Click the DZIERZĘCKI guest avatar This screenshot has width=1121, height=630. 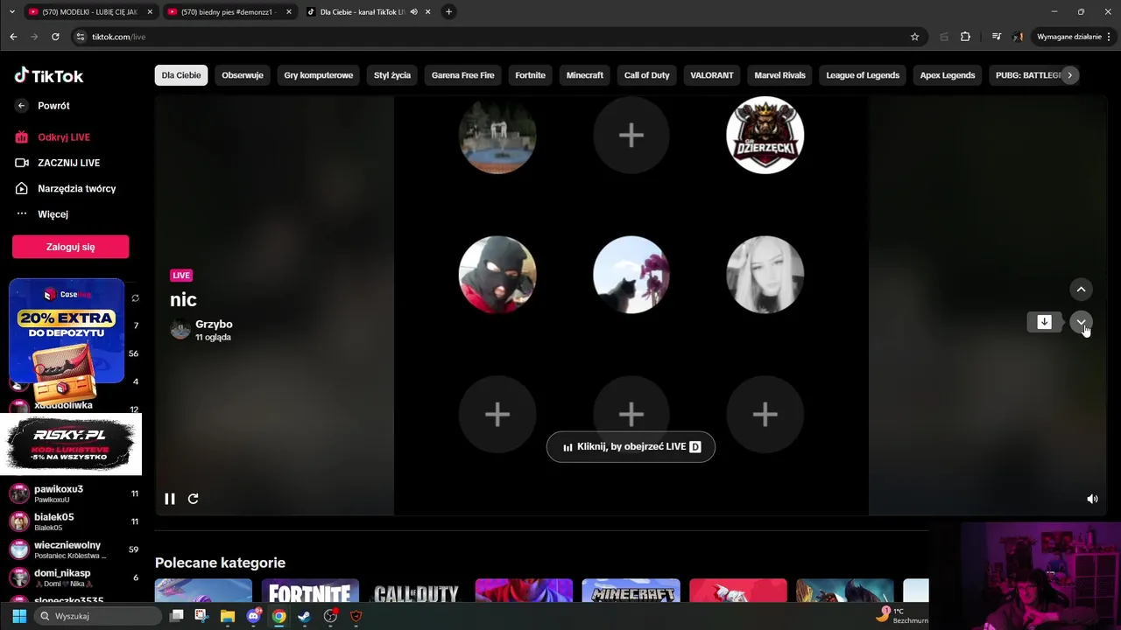[x=765, y=135]
